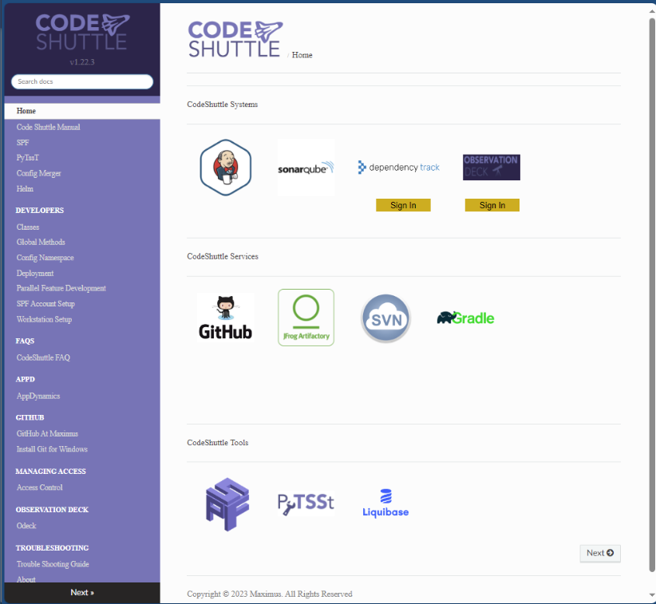Screen dimensions: 656x604
Task: Open Config Namespace page
Action: 45,258
